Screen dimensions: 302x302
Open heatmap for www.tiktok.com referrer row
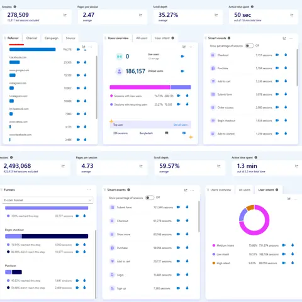click(x=85, y=126)
